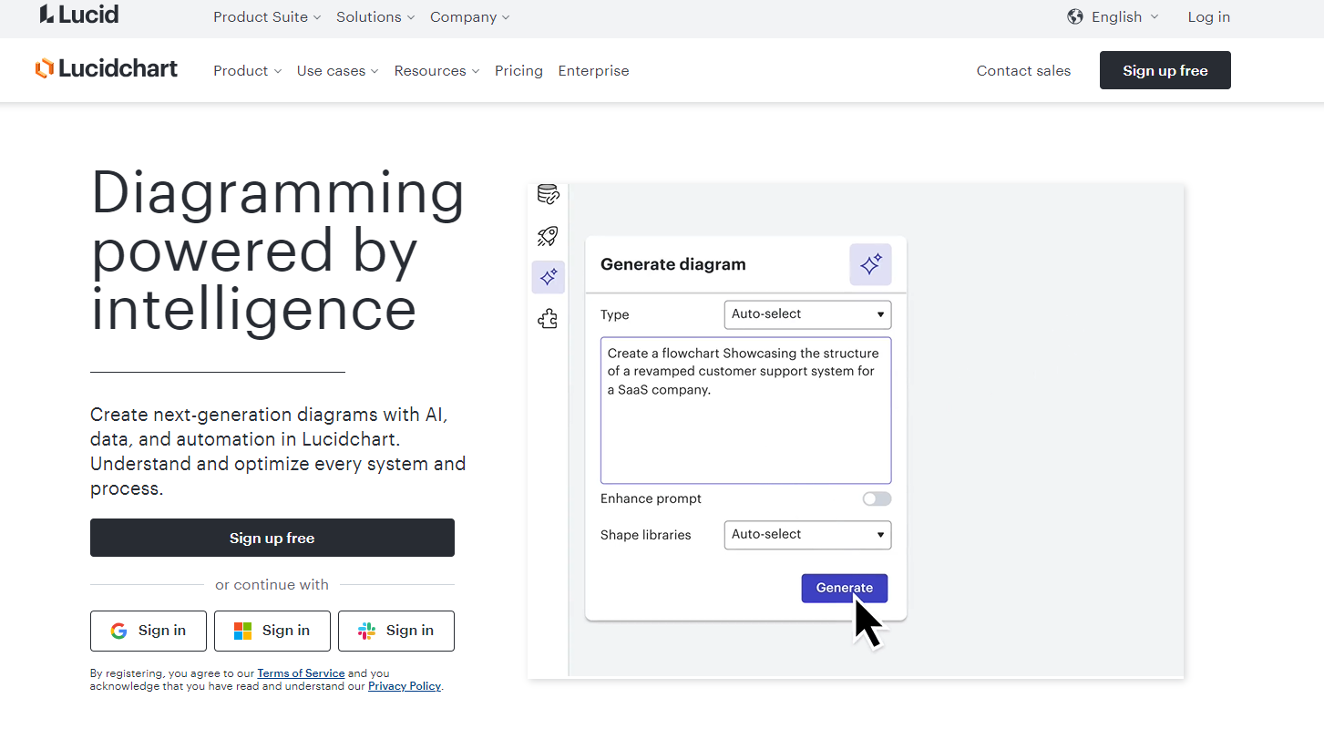
Task: Click the sparkle icon in Generate diagram header
Action: [x=870, y=264]
